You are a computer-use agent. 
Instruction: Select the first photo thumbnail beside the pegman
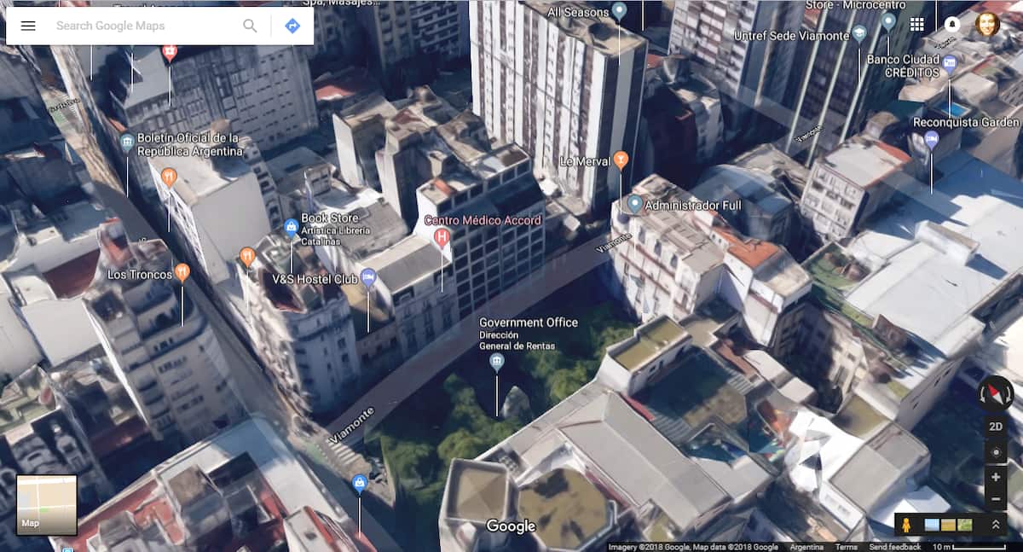point(933,525)
